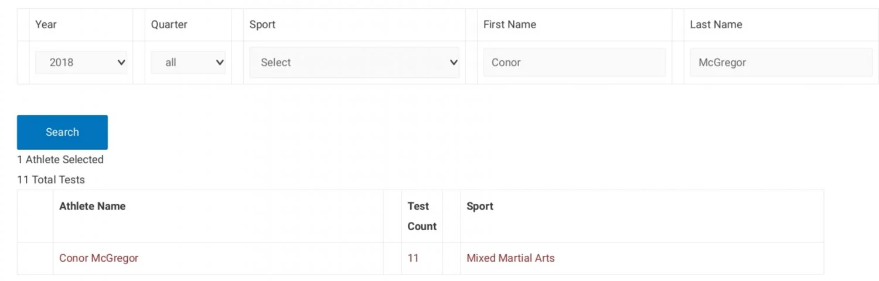Click the Last Name column label
The width and height of the screenshot is (879, 281).
coord(716,25)
